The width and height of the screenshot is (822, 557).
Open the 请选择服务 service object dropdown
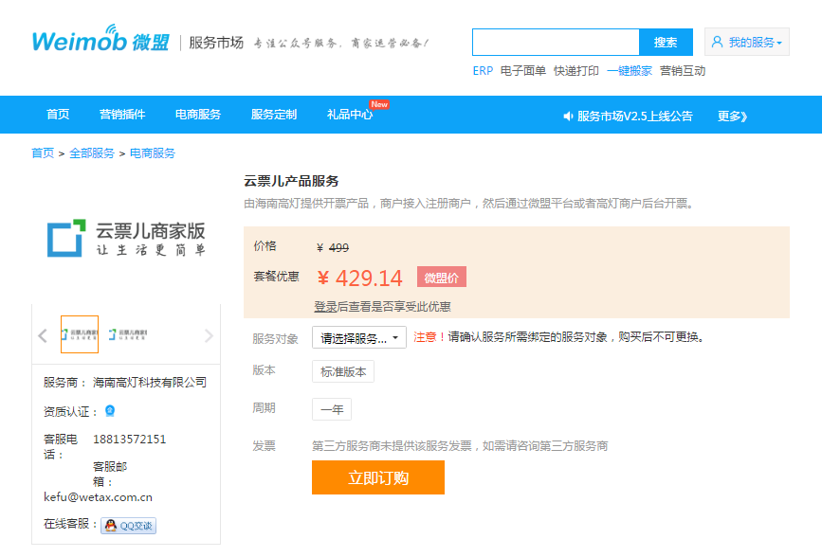(359, 337)
